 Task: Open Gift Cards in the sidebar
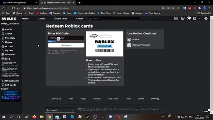(x=9, y=85)
